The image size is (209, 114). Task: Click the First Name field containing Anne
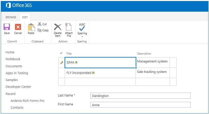(140, 105)
